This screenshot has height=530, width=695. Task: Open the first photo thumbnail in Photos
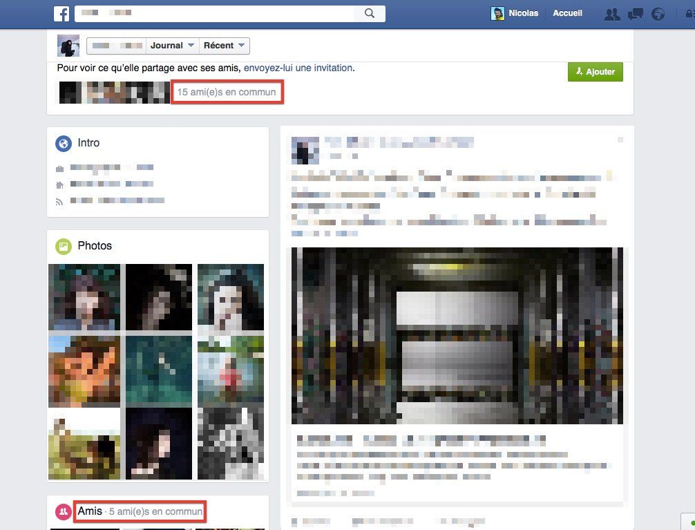coord(84,298)
